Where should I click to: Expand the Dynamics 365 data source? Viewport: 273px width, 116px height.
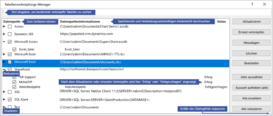(x=4, y=34)
